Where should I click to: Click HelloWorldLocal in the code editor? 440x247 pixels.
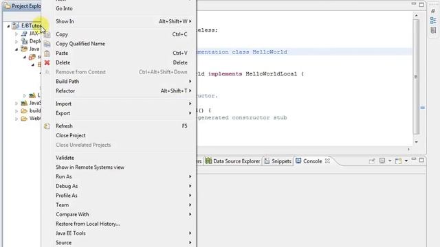point(271,74)
